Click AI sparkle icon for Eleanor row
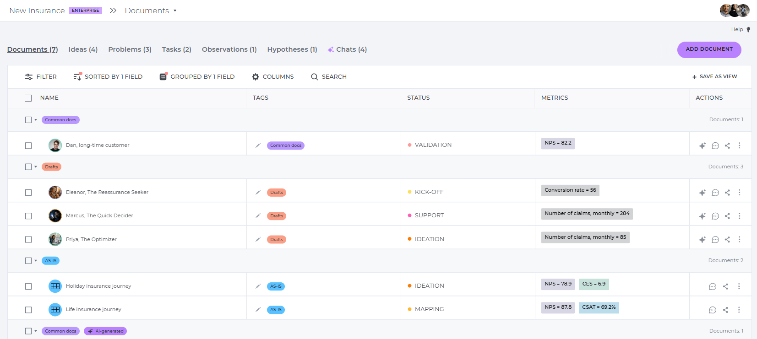The height and width of the screenshot is (339, 757). pyautogui.click(x=703, y=193)
